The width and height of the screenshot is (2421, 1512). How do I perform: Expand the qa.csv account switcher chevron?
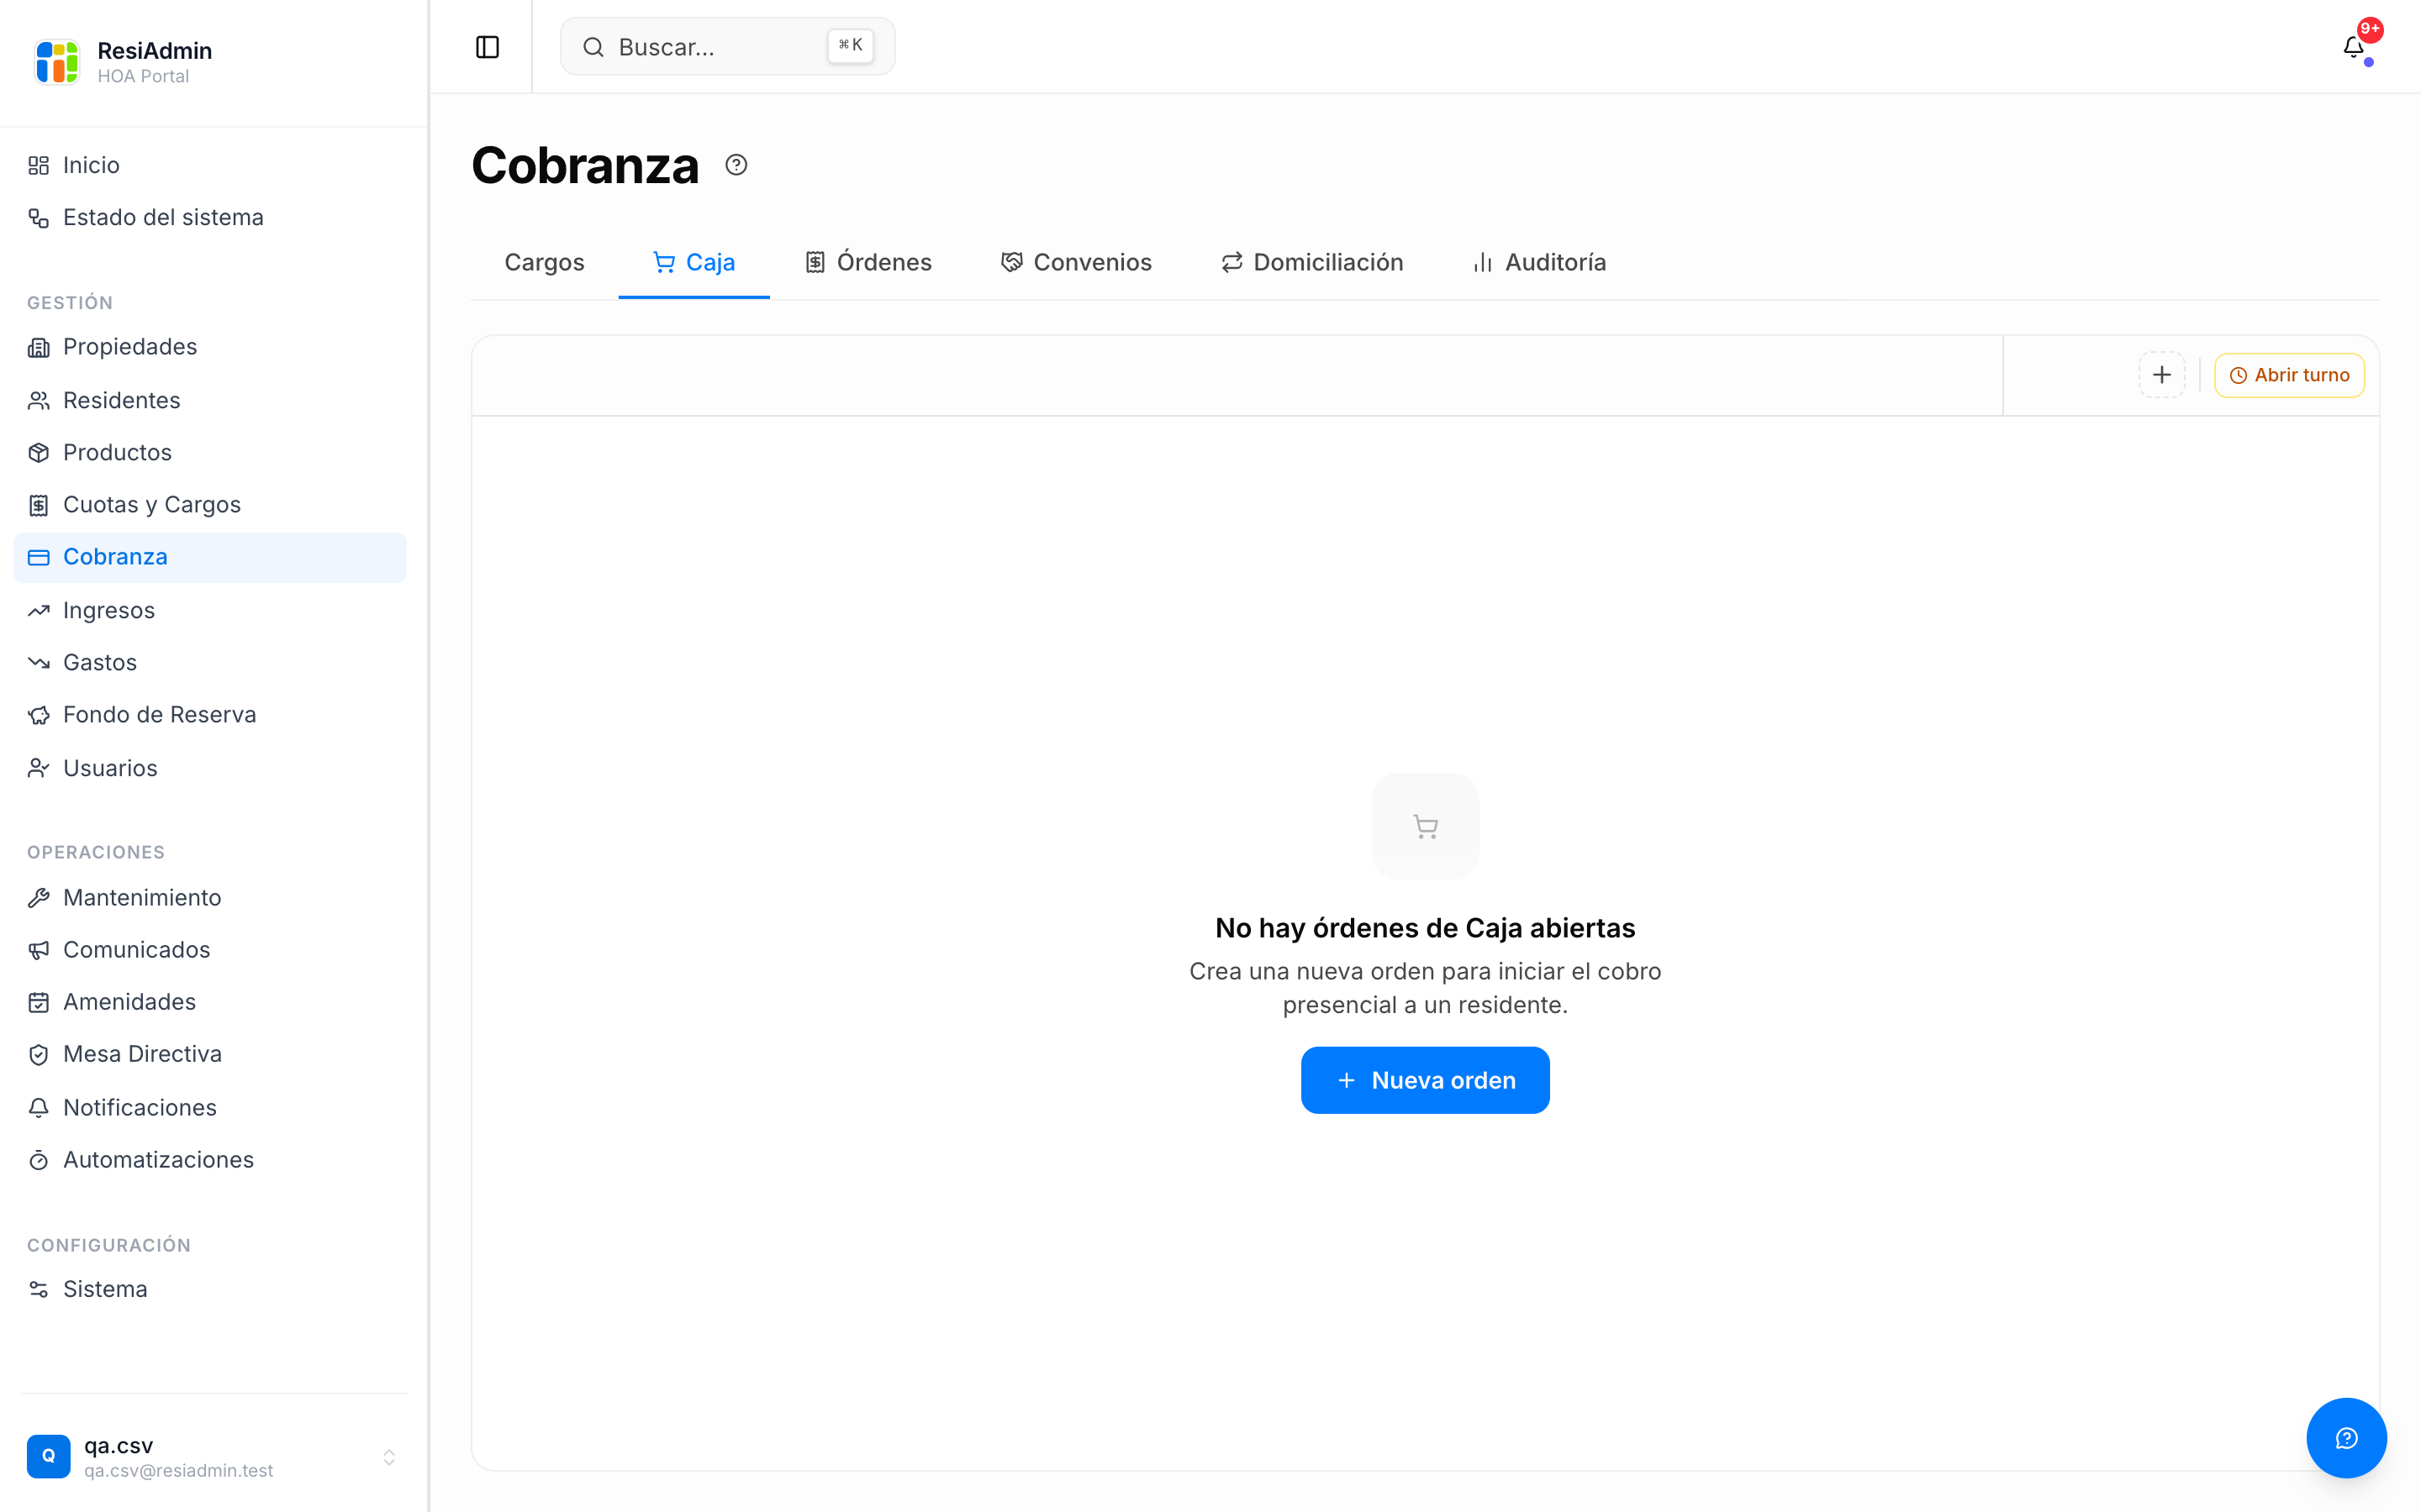pos(389,1457)
